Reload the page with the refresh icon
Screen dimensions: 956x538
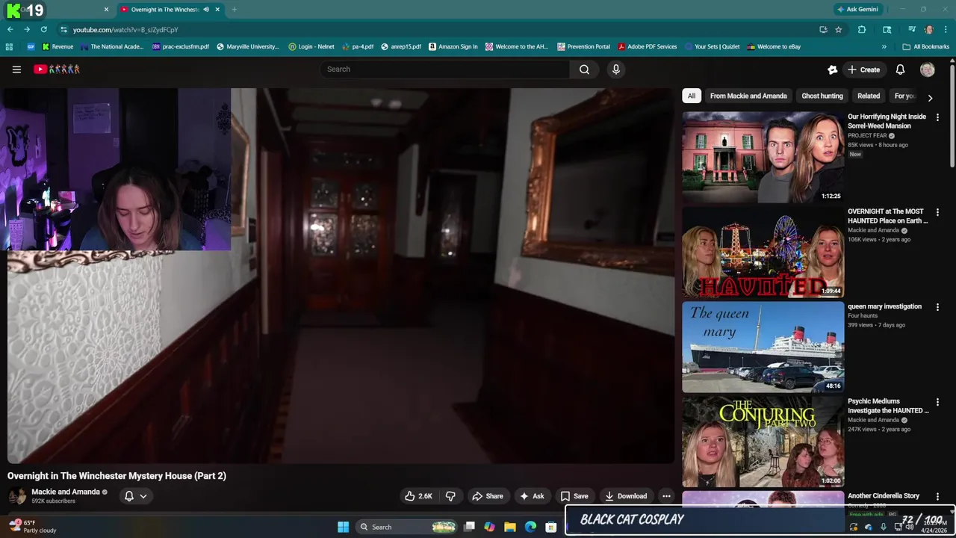coord(43,29)
